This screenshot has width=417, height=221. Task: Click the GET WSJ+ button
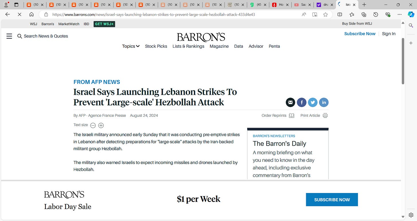click(x=104, y=24)
